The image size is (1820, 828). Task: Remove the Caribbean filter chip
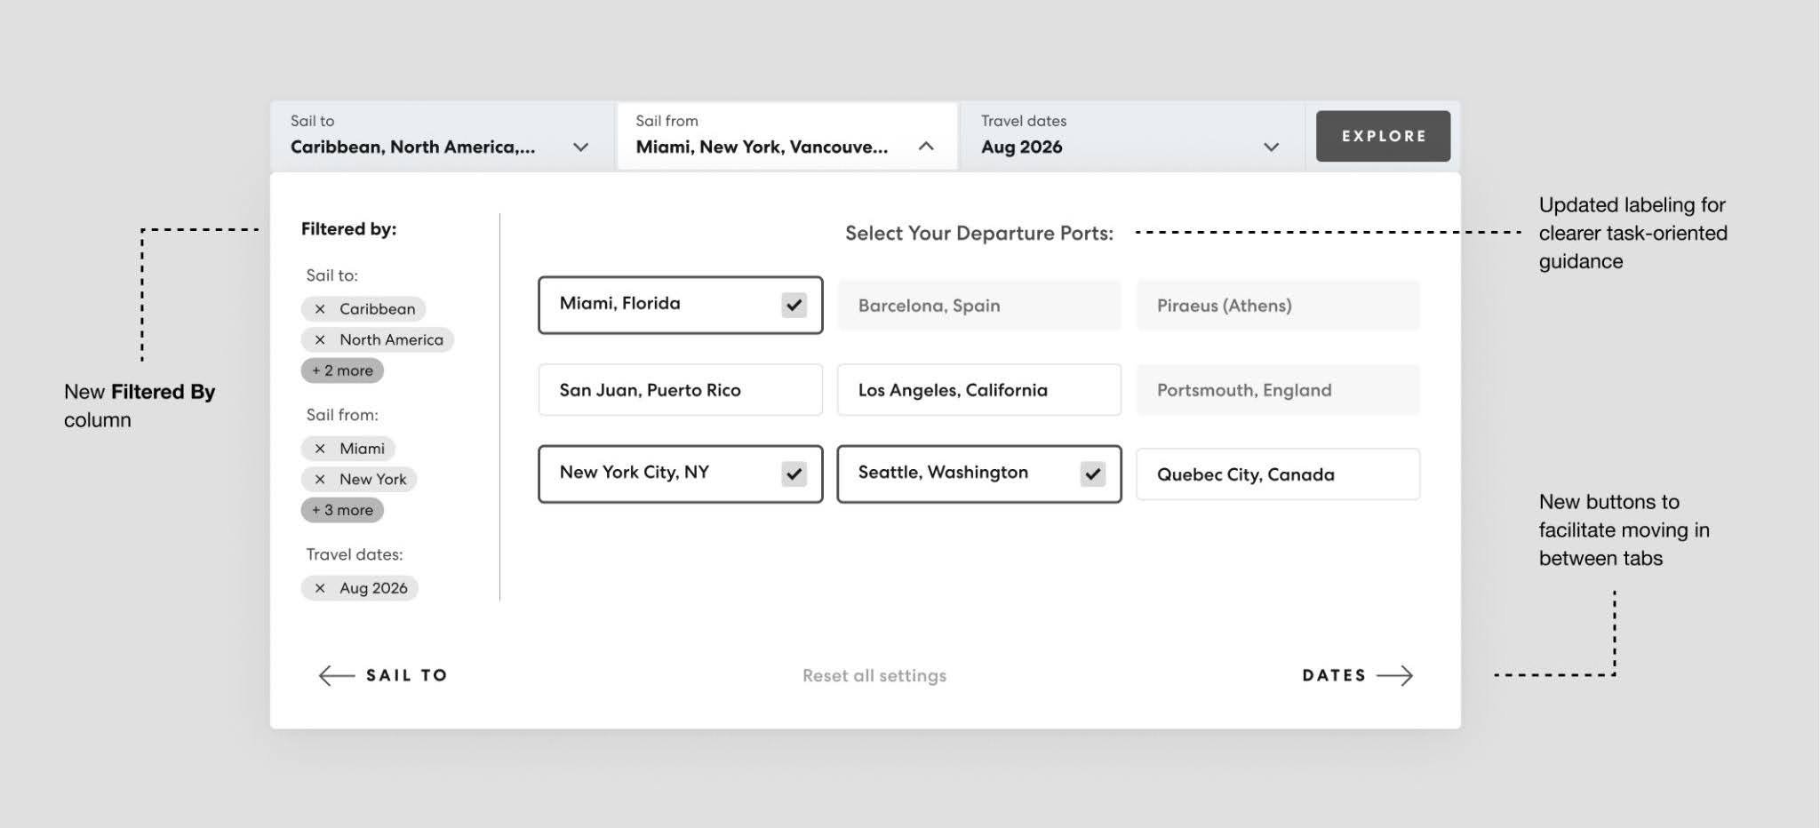320,309
